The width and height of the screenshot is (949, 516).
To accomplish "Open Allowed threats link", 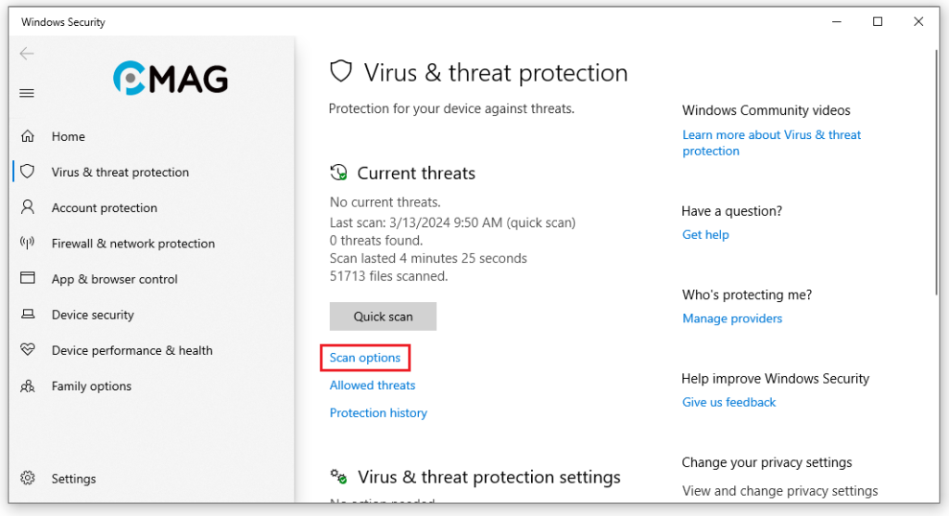I will (x=373, y=385).
